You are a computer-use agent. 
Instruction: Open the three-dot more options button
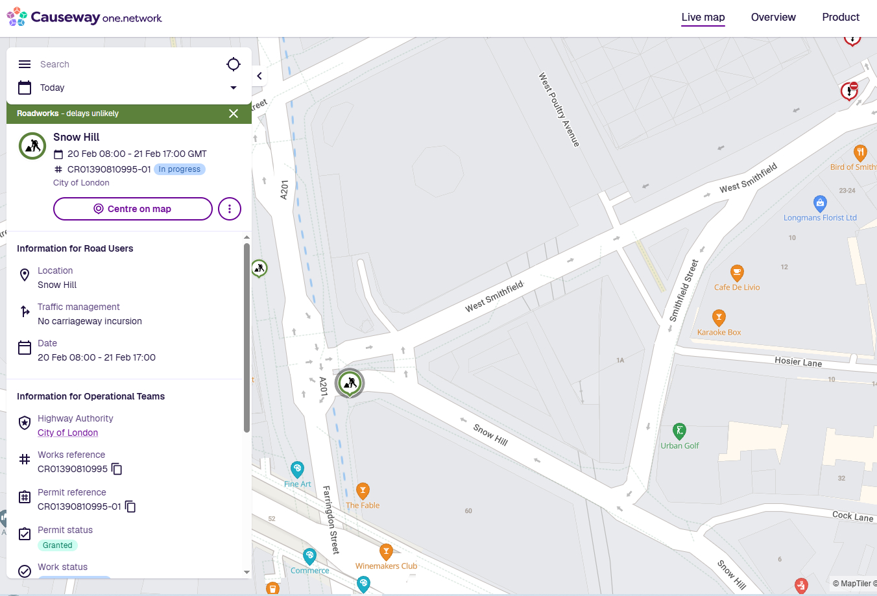point(230,209)
